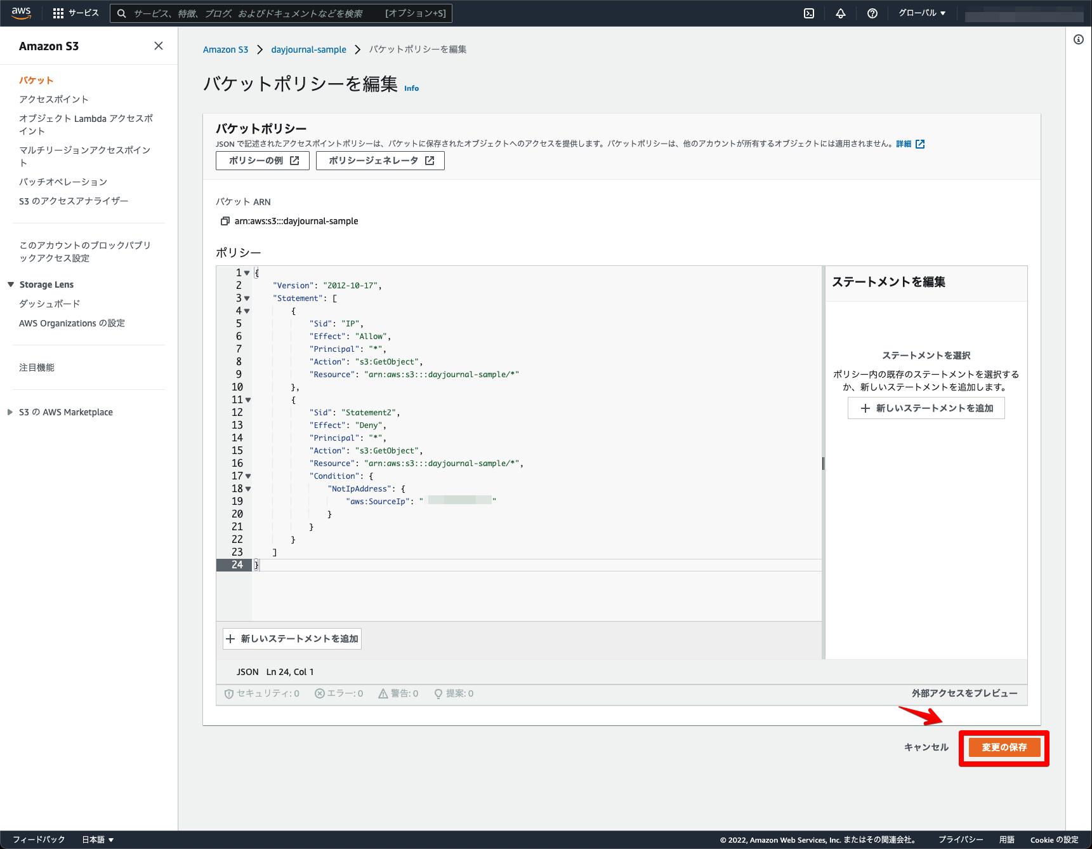Fold Statement array at line 3
The height and width of the screenshot is (849, 1092).
[x=247, y=298]
